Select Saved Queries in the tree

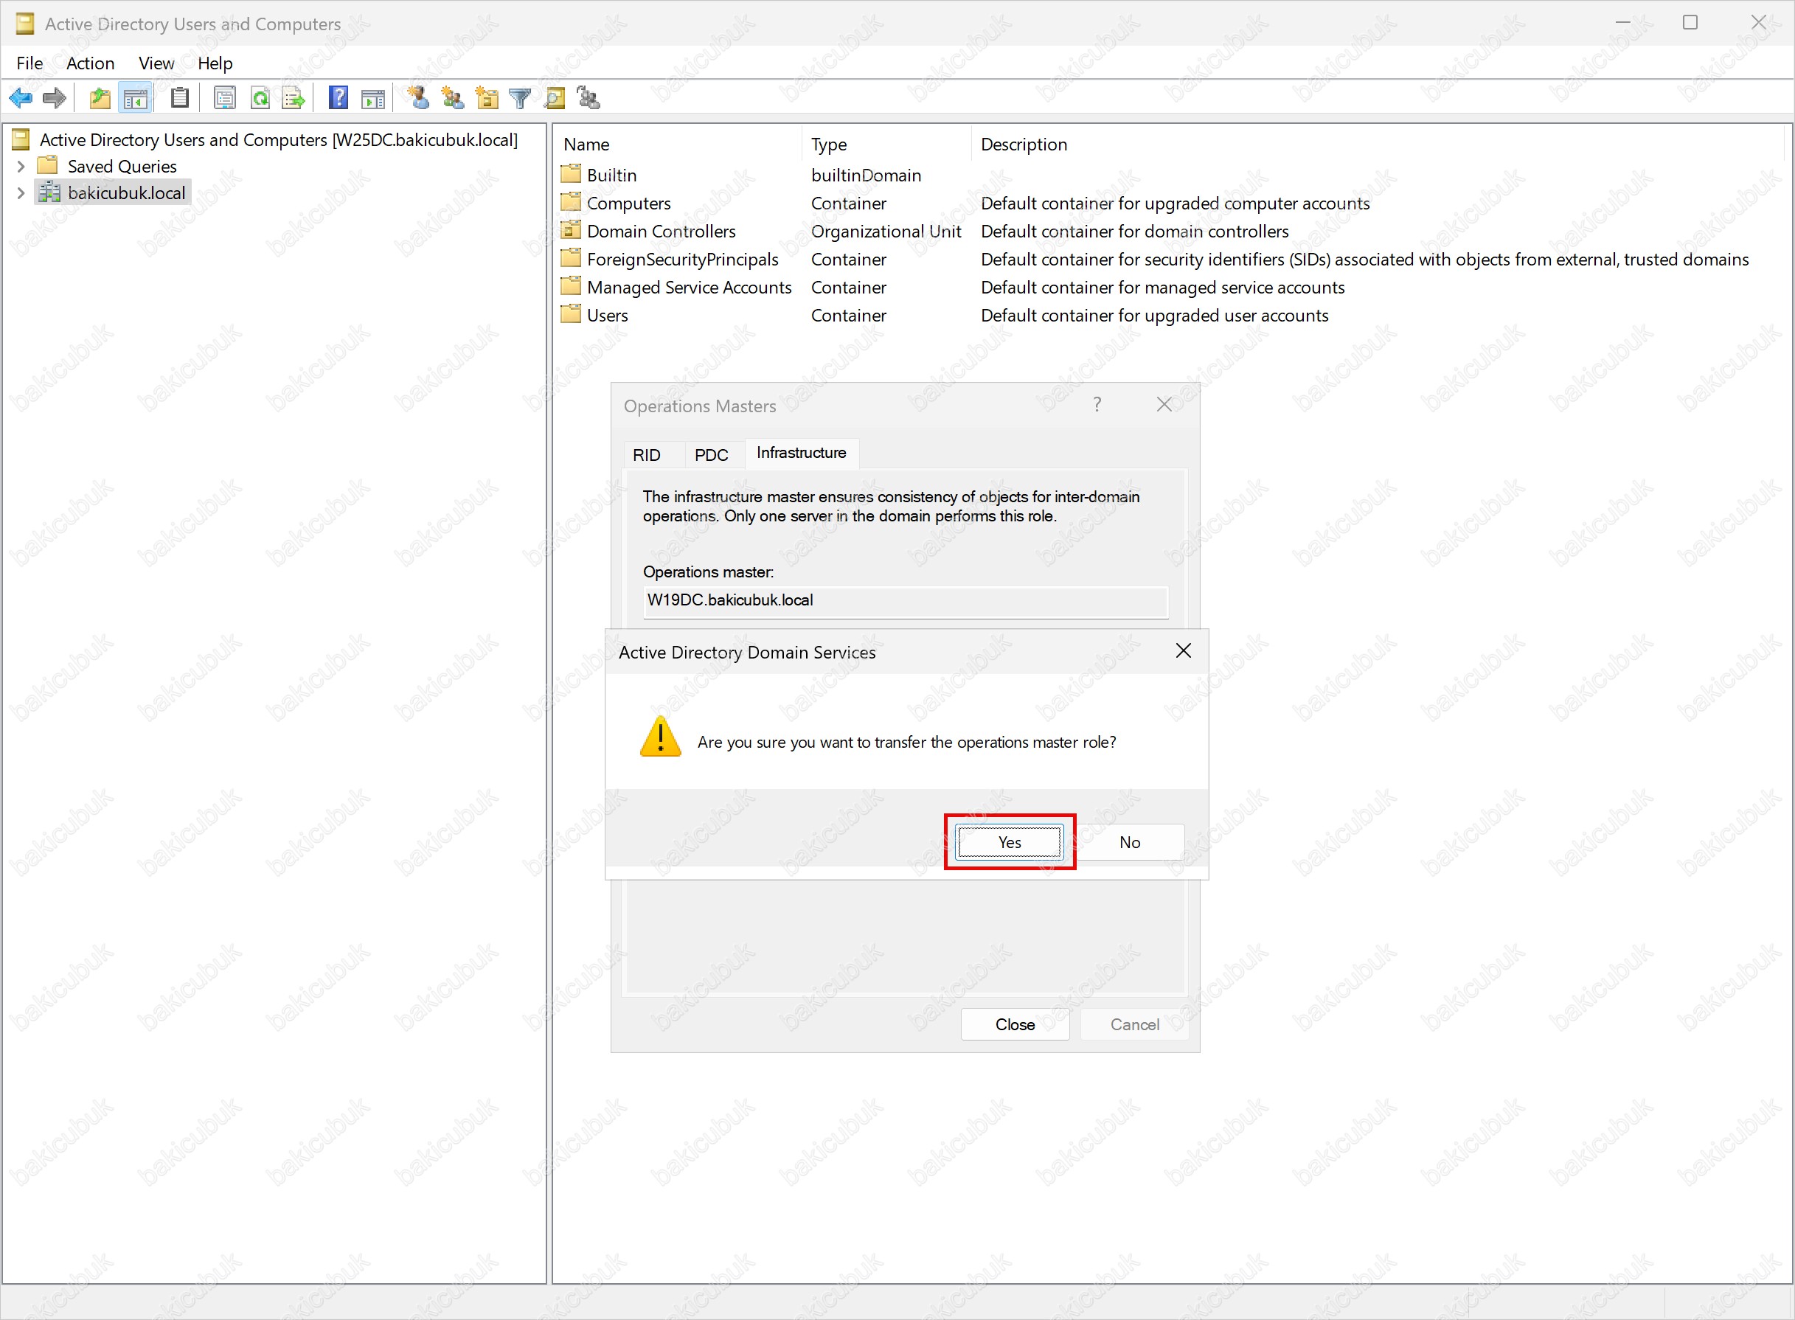point(122,166)
